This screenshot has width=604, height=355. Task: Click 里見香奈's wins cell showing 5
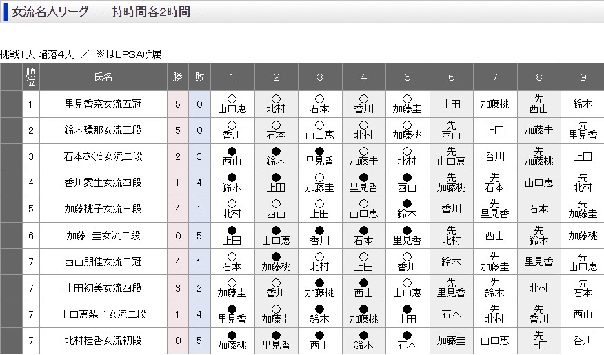pyautogui.click(x=178, y=104)
